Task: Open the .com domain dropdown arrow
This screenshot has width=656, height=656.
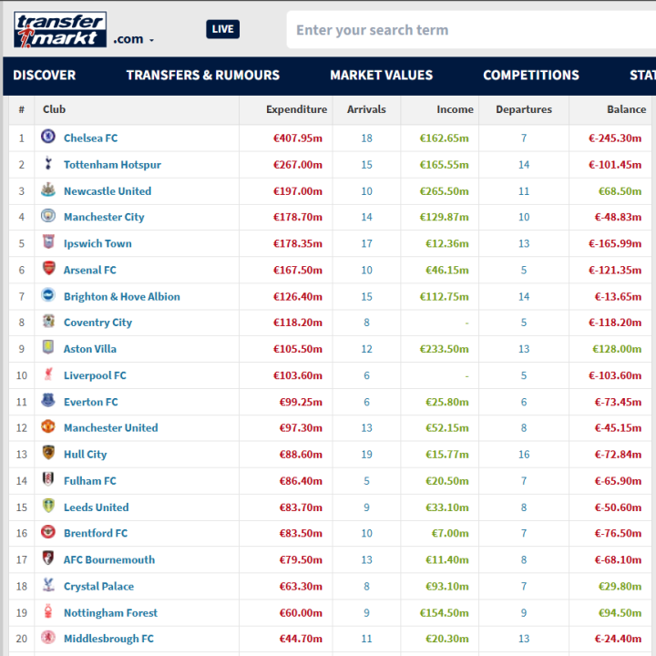Action: coord(151,40)
